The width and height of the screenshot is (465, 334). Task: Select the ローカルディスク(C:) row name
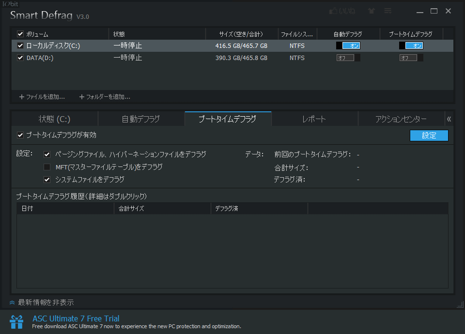[x=53, y=46]
